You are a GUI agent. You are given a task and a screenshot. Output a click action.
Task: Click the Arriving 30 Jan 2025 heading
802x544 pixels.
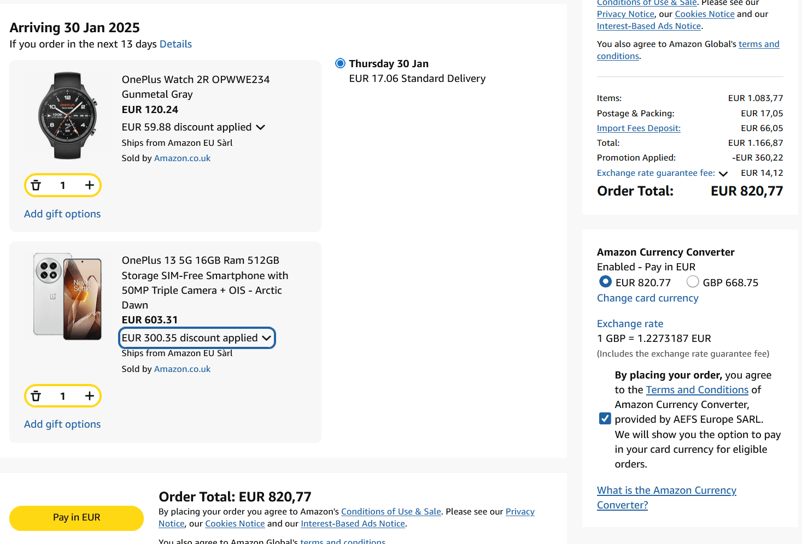coord(75,28)
